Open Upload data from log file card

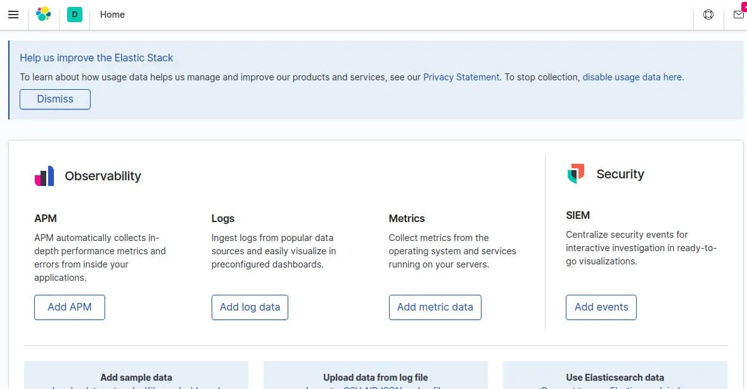point(376,375)
